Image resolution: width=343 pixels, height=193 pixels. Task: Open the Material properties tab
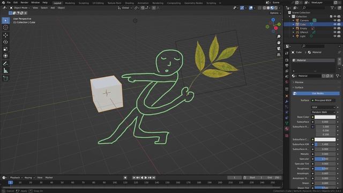pyautogui.click(x=287, y=129)
